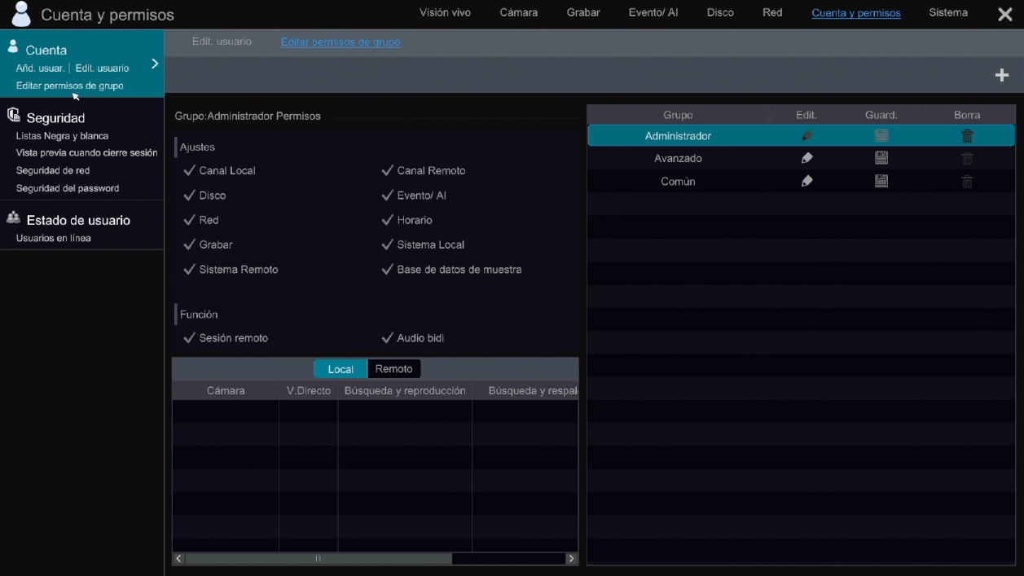Viewport: 1024px width, 576px height.
Task: Click the user account icon beside the page title
Action: (21, 14)
